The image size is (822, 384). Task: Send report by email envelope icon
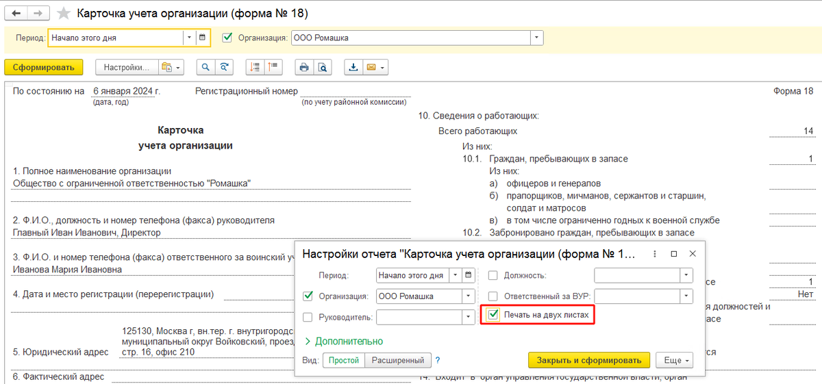(372, 67)
